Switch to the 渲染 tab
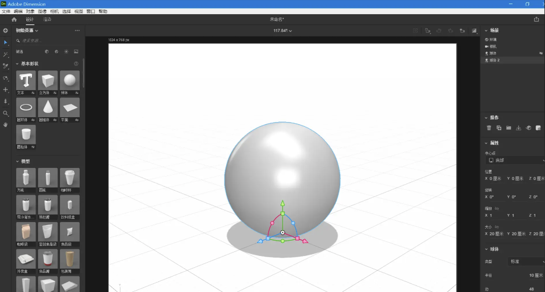 click(x=47, y=19)
